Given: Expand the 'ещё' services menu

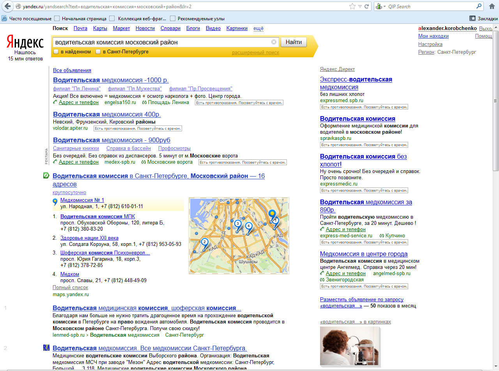Looking at the screenshot, I should point(258,28).
